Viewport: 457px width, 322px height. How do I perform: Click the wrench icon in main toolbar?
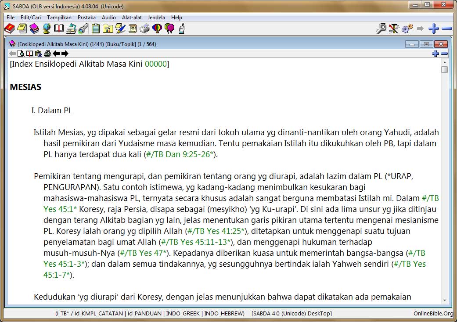(x=381, y=29)
